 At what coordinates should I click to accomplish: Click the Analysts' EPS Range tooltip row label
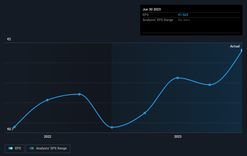(x=158, y=20)
